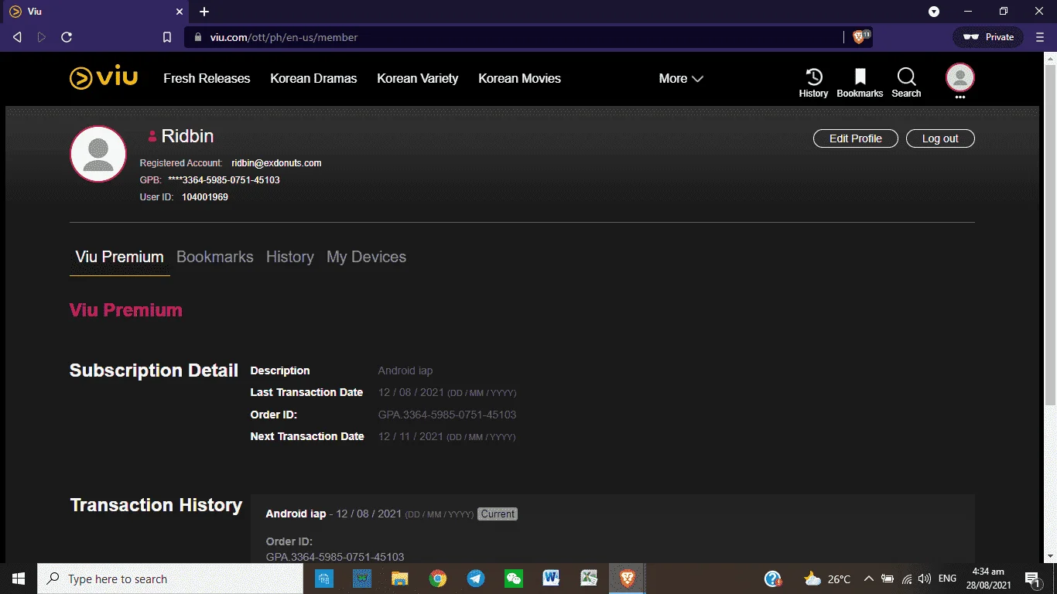Switch to the History tab
Viewport: 1057px width, 594px height.
pos(290,257)
